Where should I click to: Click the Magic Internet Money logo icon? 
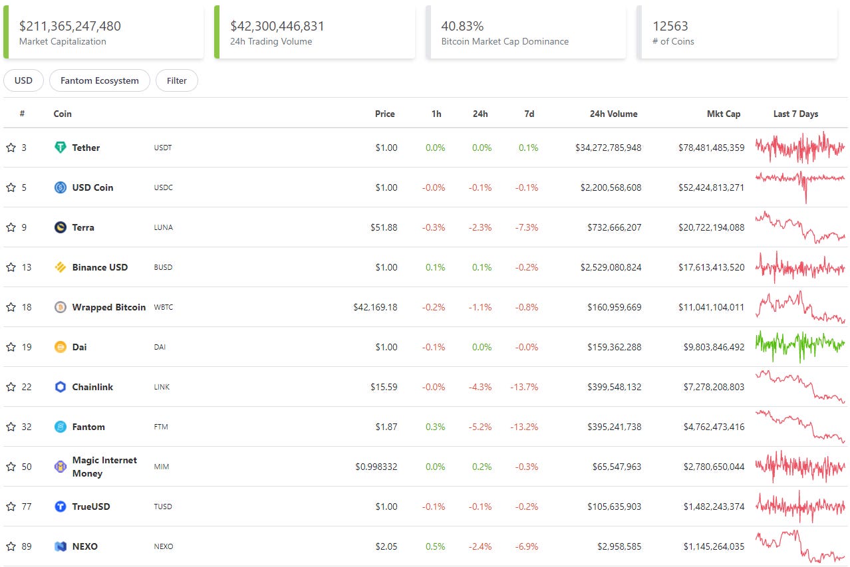pos(61,467)
